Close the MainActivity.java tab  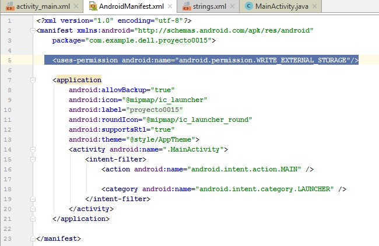pos(315,7)
